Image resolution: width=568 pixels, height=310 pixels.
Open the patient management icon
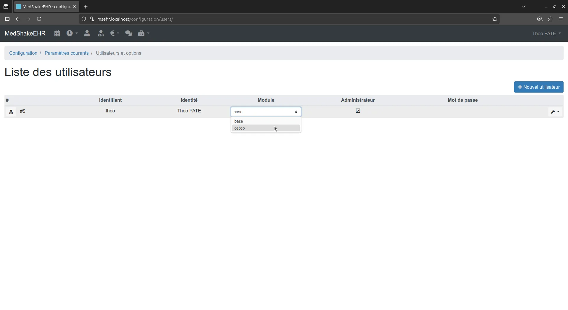(87, 33)
